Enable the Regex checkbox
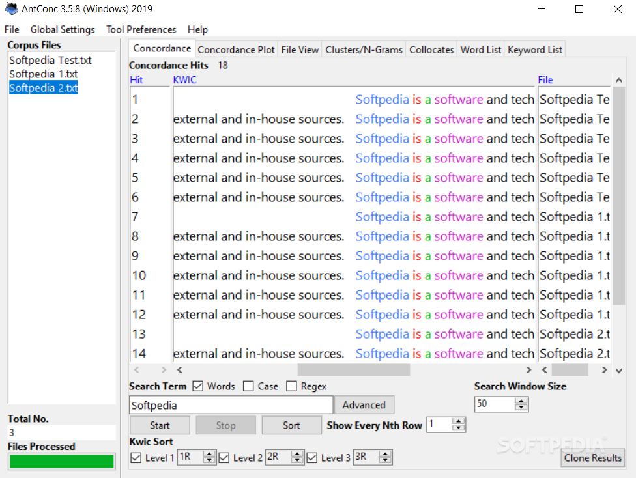The image size is (636, 478). click(x=291, y=386)
